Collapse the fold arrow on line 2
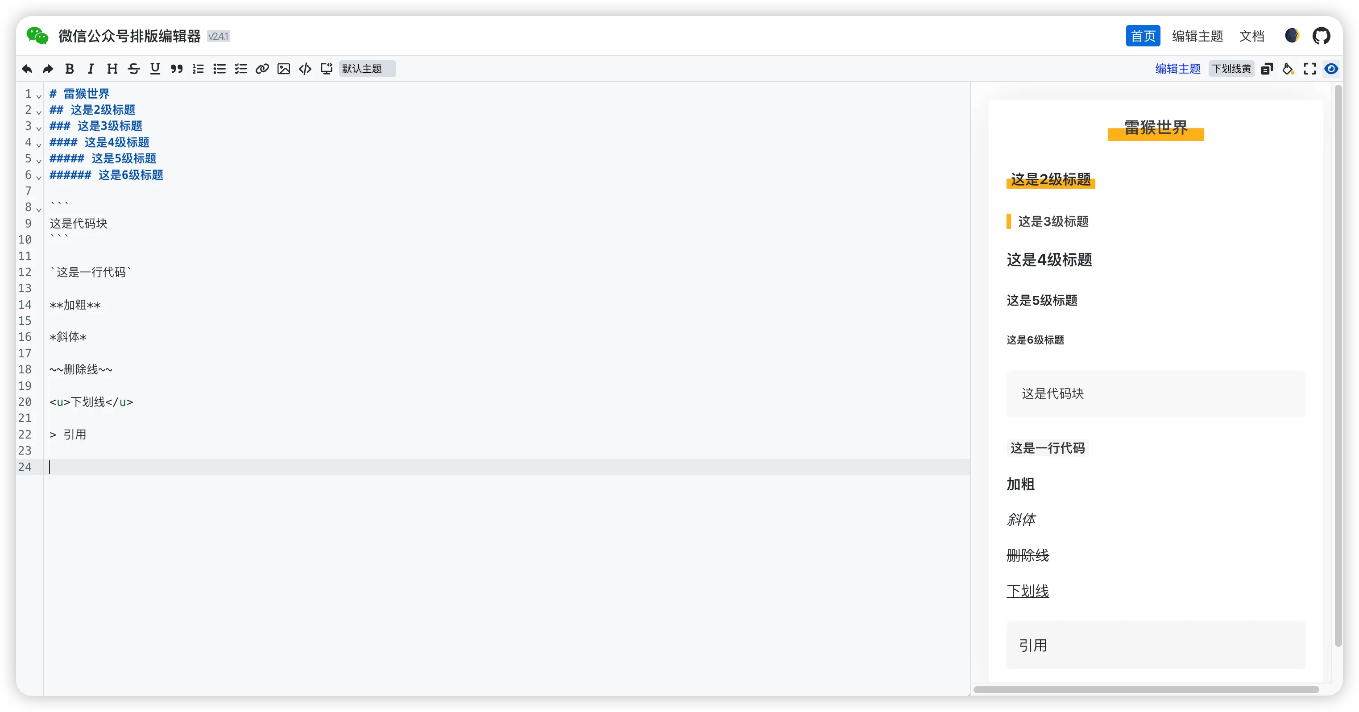The height and width of the screenshot is (712, 1359). tap(38, 112)
